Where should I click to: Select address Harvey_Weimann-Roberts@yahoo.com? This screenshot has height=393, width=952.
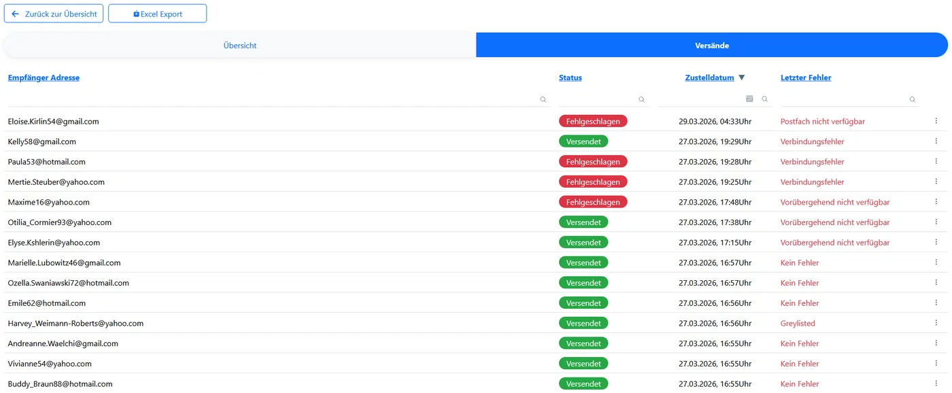click(75, 323)
